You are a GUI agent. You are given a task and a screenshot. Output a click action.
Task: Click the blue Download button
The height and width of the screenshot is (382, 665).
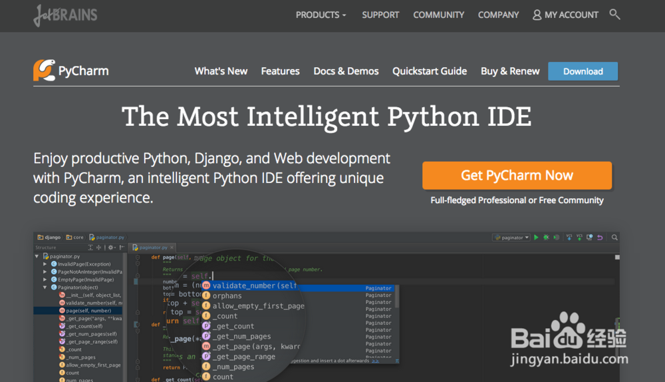[x=583, y=71]
